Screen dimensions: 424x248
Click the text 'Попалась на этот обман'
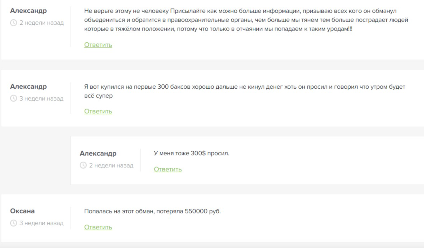click(x=152, y=211)
